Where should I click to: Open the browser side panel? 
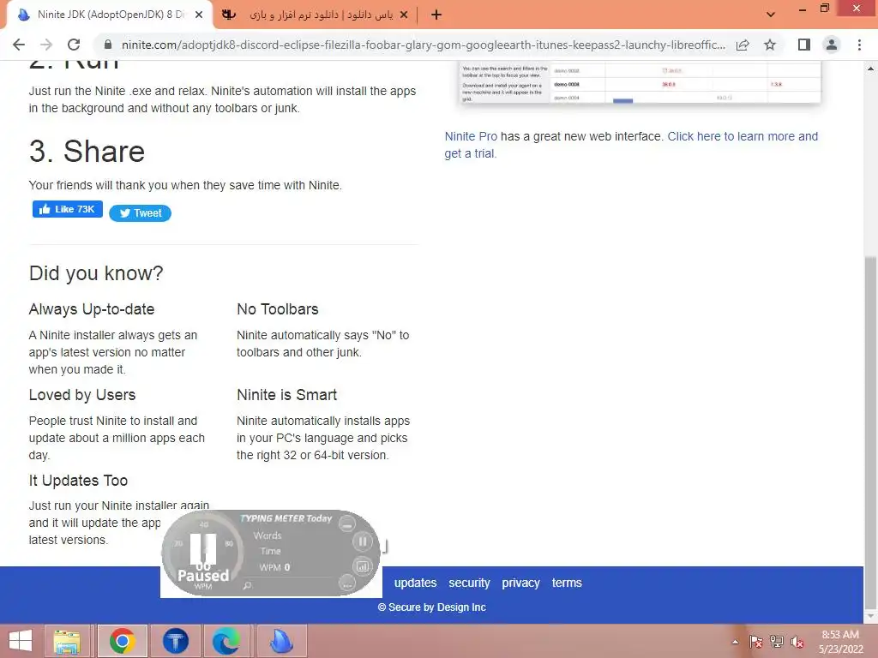[x=804, y=45]
